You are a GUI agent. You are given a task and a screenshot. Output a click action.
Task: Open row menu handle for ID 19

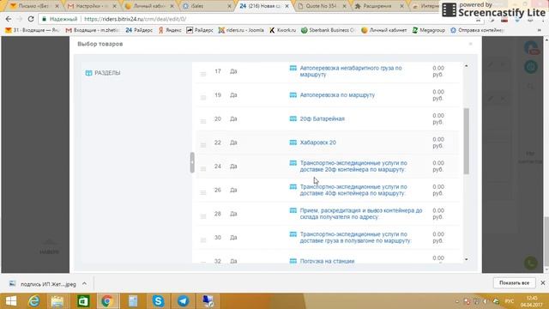pos(203,97)
